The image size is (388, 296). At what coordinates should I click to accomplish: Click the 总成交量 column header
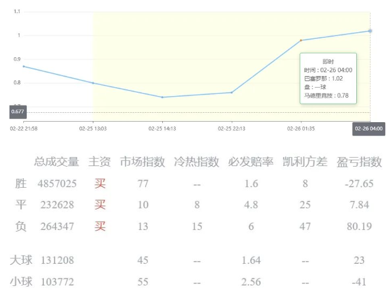coord(57,162)
